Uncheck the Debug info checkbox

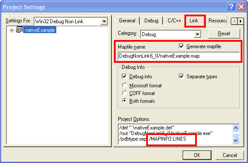click(124, 77)
